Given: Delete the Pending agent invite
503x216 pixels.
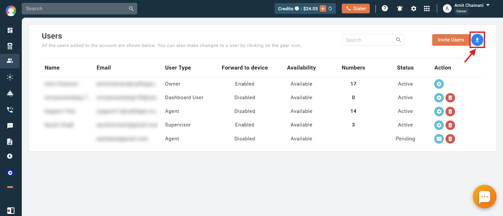Looking at the screenshot, I should click(450, 139).
